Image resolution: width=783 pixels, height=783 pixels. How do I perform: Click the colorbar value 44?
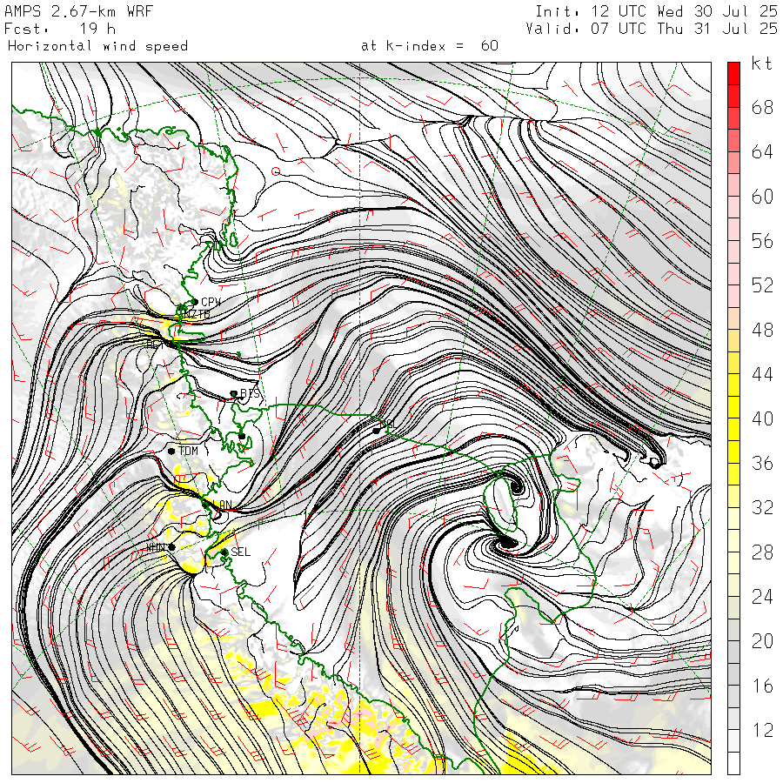click(x=762, y=374)
